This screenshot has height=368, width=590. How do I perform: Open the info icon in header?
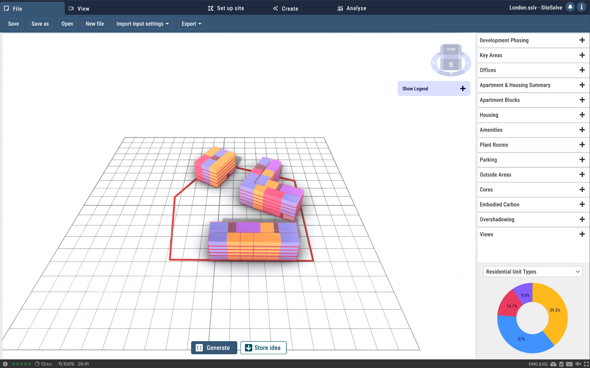pos(581,7)
